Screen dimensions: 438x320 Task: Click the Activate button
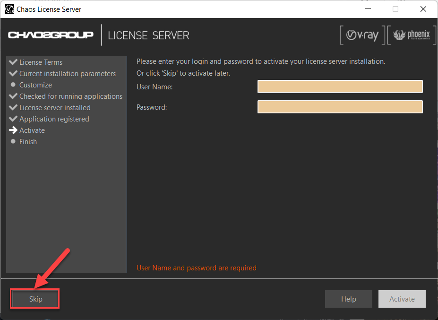point(402,299)
